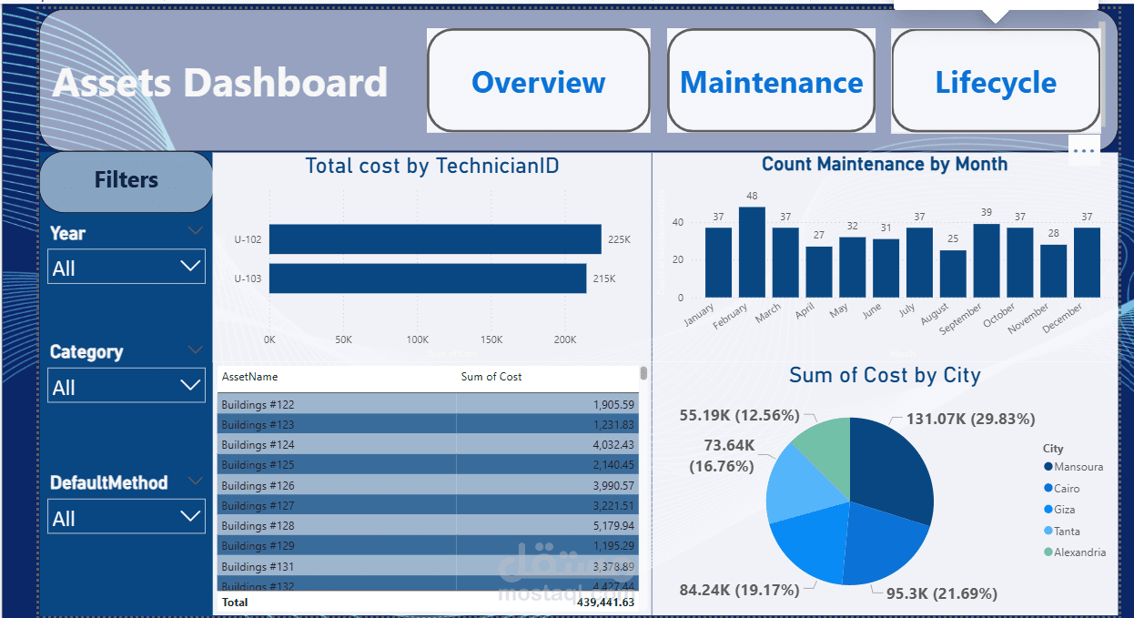
Task: Click the September maintenance bar
Action: click(987, 260)
